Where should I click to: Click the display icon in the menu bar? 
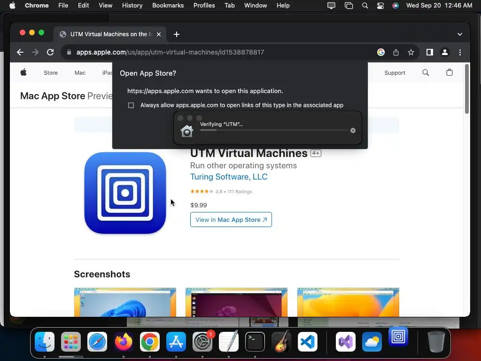point(331,6)
